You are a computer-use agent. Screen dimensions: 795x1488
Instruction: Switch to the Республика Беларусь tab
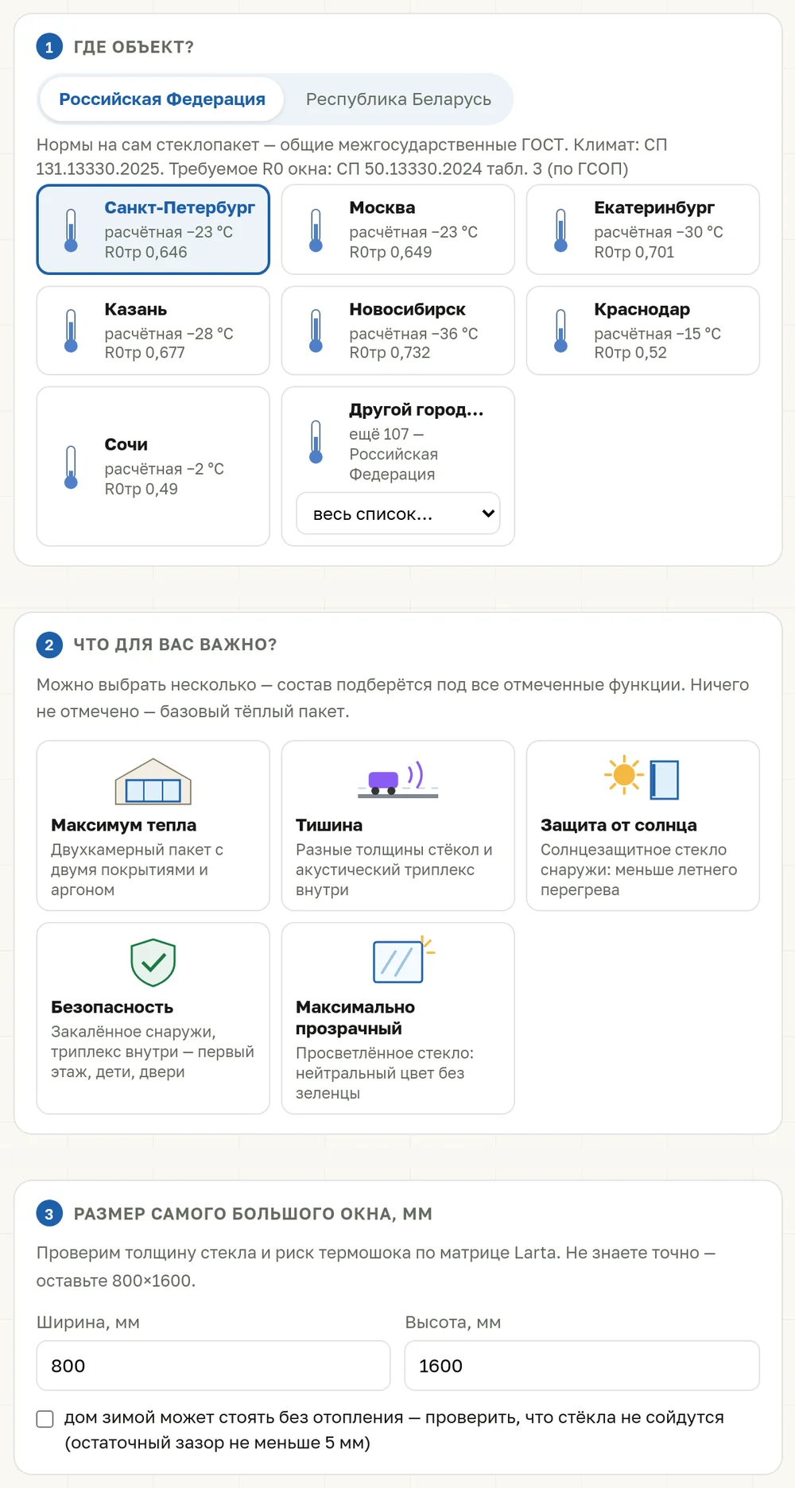click(x=398, y=99)
